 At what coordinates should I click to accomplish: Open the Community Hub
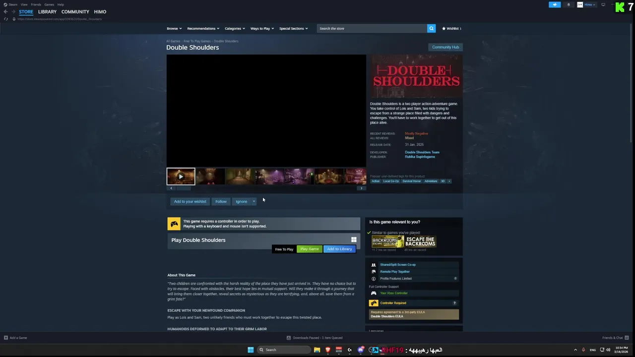tap(445, 47)
